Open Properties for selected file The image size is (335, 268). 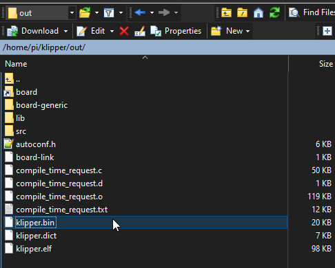(176, 31)
